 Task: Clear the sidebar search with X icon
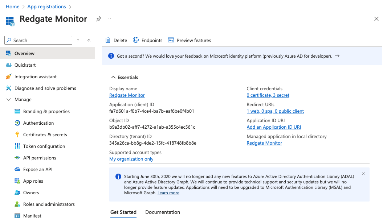tap(78, 40)
